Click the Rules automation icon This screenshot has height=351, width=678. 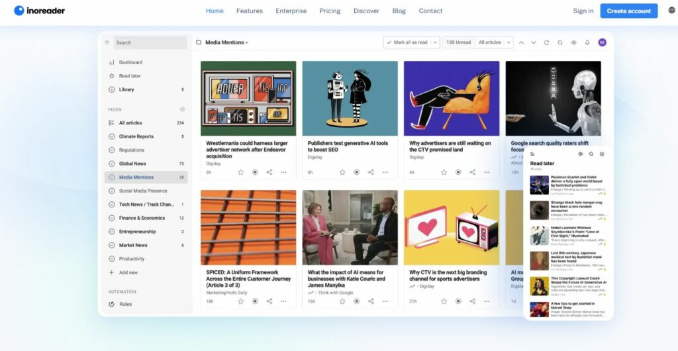click(x=111, y=304)
